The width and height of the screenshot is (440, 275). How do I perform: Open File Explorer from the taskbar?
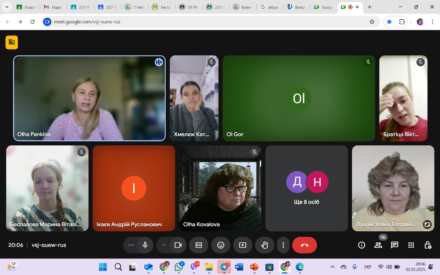(209, 267)
